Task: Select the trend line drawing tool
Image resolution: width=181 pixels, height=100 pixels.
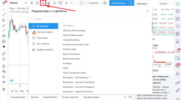Action: pos(4,15)
